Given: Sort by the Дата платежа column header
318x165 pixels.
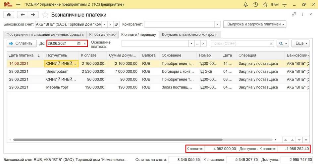Looking at the screenshot, I should point(26,55).
